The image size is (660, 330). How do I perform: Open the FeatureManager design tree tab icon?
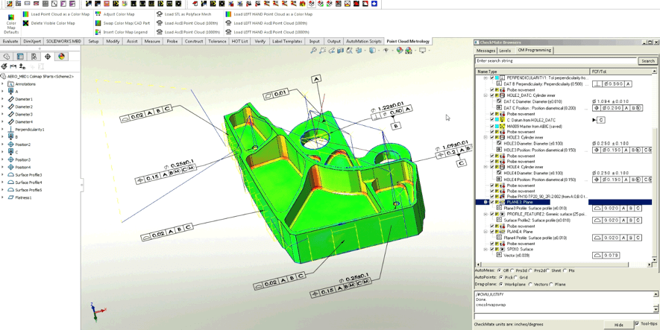[x=6, y=57]
